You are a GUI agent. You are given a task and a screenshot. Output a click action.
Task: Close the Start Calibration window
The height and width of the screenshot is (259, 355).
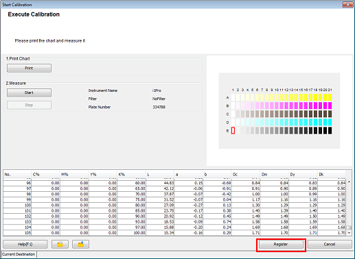347,4
